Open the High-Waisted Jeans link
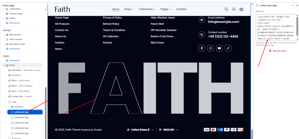 pyautogui.click(x=163, y=17)
